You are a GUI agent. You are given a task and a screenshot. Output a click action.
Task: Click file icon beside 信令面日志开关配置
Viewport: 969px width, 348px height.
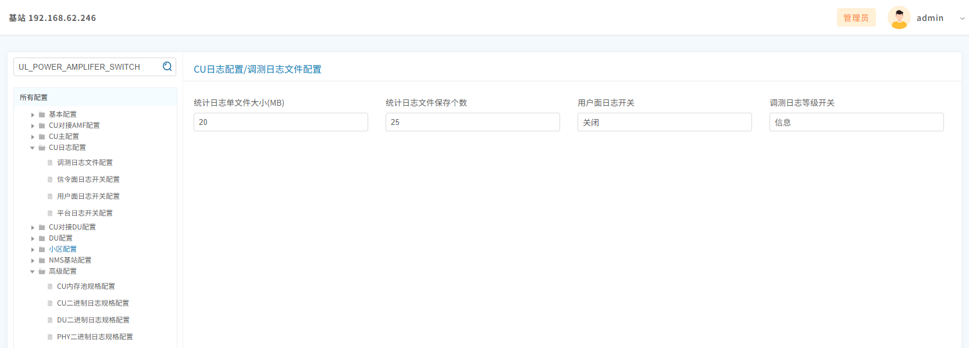tap(50, 180)
